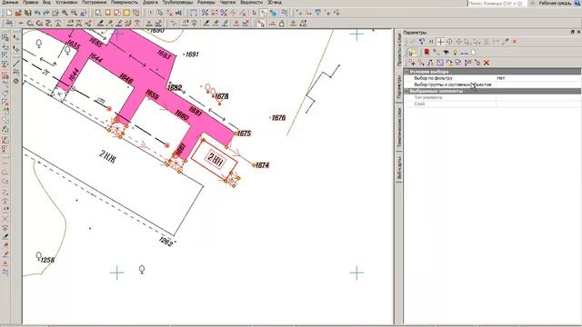The image size is (582, 327).
Task: Click the Redo arrow icon
Action: click(x=46, y=13)
